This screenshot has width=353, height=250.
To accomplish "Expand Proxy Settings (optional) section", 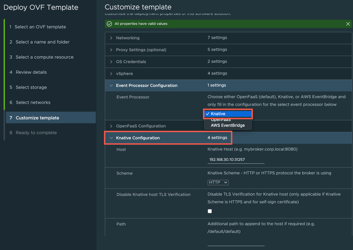I will [111, 50].
